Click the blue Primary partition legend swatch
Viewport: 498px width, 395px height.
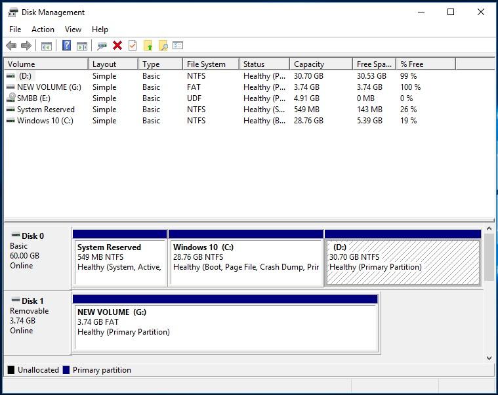(x=66, y=370)
